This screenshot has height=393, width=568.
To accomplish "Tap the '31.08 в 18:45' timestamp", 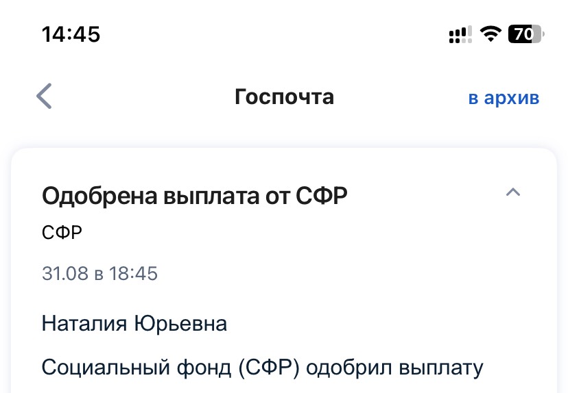I will (x=99, y=273).
